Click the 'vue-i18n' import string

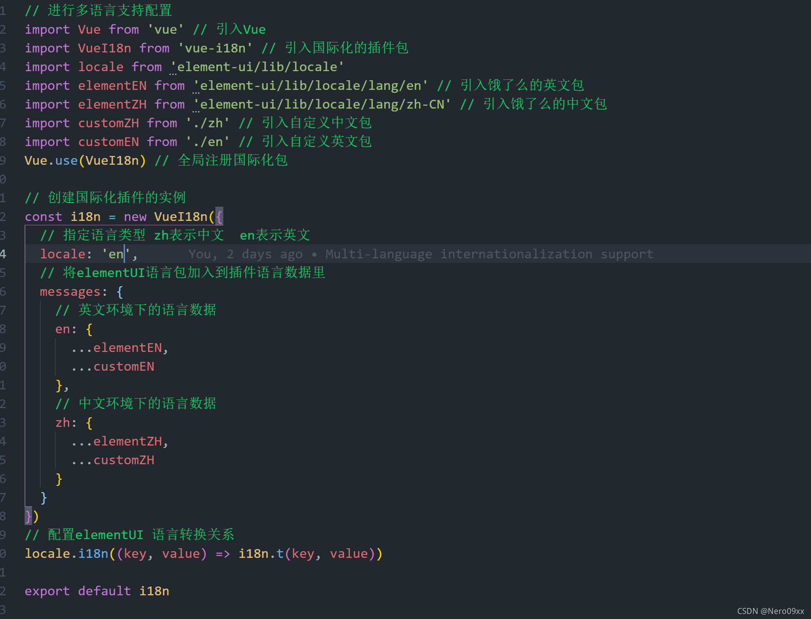215,48
